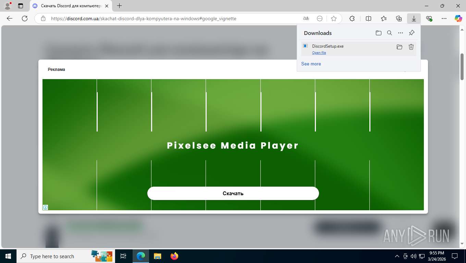The height and width of the screenshot is (263, 466).
Task: Select the Скачать Discord browser tab
Action: coord(71,6)
